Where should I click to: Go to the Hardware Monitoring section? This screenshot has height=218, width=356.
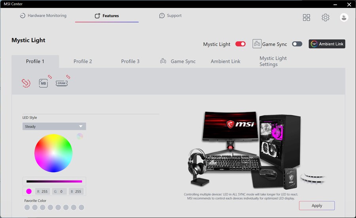pos(43,16)
